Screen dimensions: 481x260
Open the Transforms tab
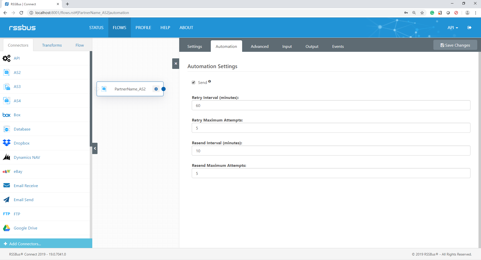pos(52,45)
